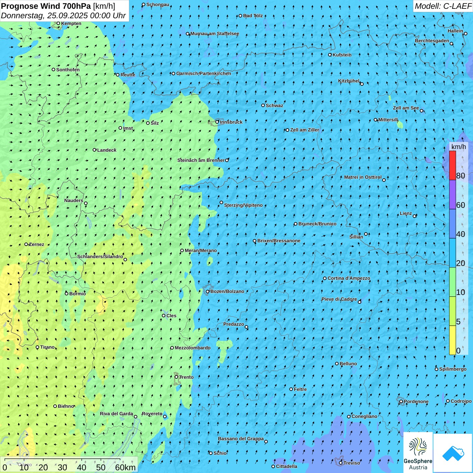Click the Schwaz location dot

tap(263, 105)
